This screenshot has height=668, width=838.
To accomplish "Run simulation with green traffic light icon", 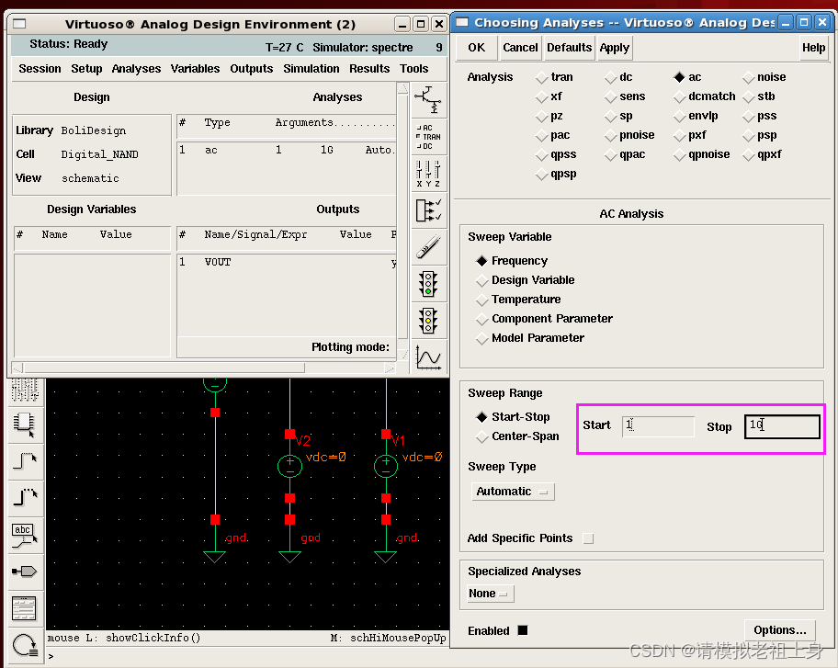I will pos(428,284).
